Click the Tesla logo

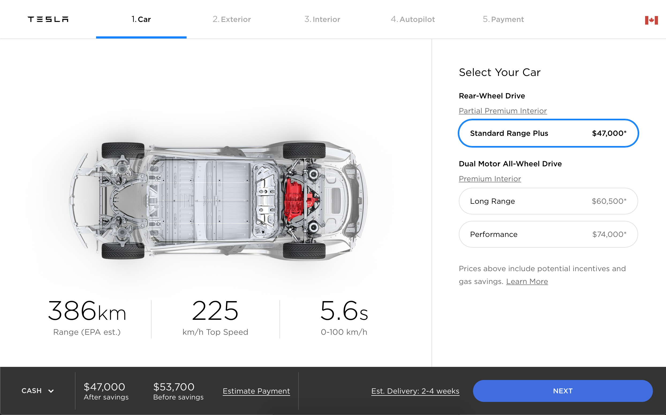48,19
